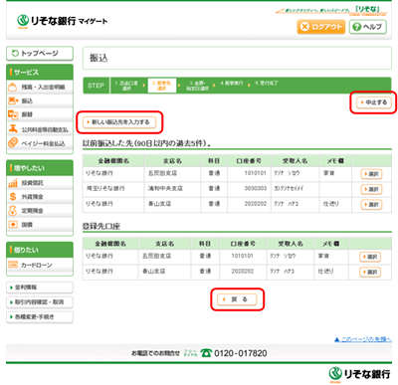Choose 選択 for 五反田支店 in 登録先口座
Image resolution: width=398 pixels, height=385 pixels.
[370, 257]
